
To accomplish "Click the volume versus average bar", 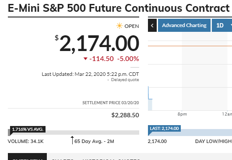I will click(74, 133).
